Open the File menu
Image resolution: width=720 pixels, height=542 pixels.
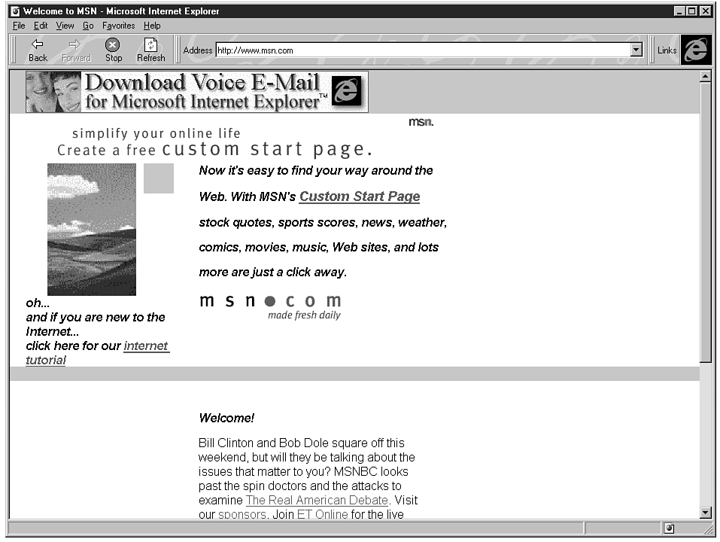click(x=19, y=26)
